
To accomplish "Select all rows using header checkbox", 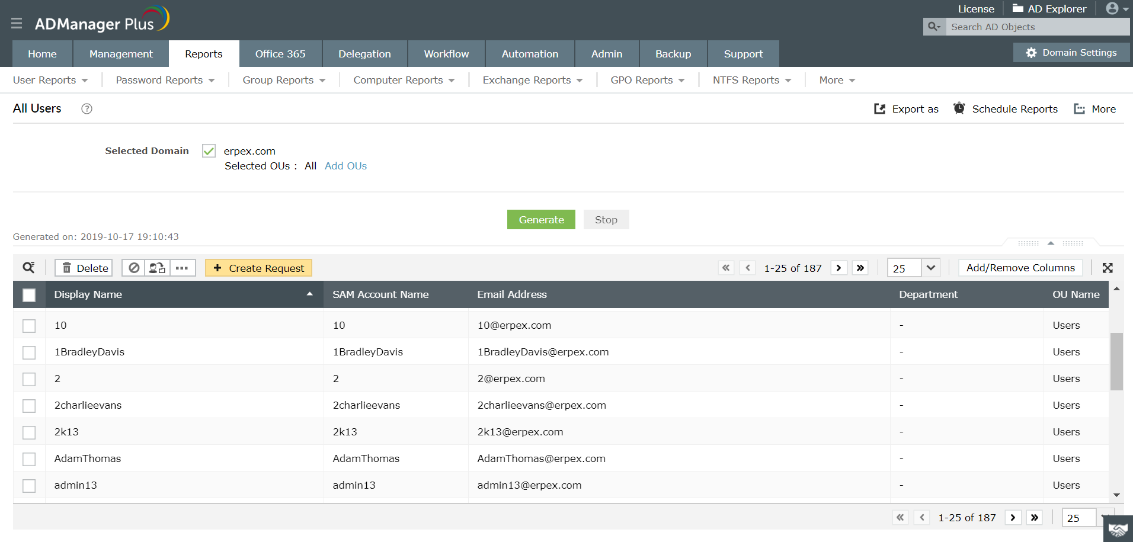I will 28,294.
